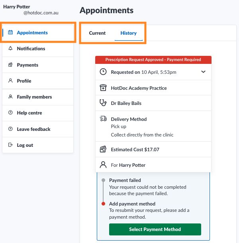This screenshot has width=239, height=243.
Task: Click the bell icon for Notifications
Action: coord(10,49)
